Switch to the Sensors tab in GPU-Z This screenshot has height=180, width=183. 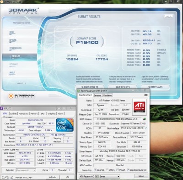coord(97,96)
